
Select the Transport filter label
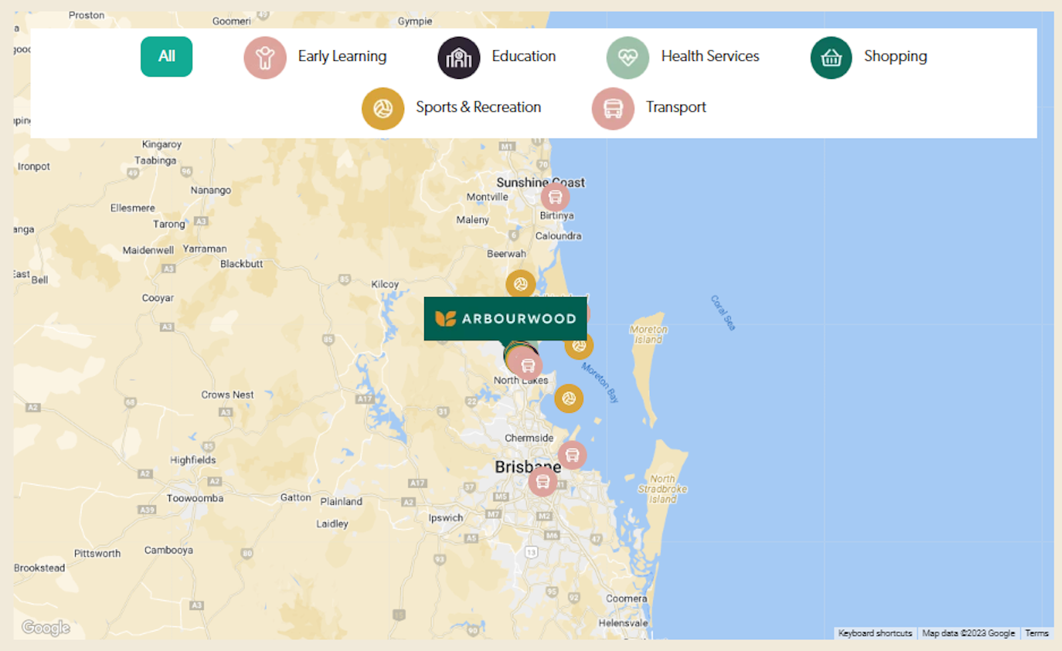click(x=676, y=107)
